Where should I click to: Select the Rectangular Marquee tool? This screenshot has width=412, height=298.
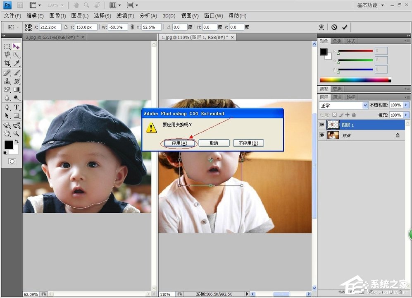(7, 47)
